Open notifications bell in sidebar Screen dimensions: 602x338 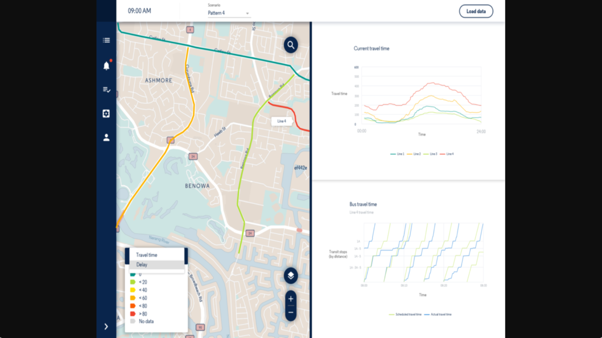pyautogui.click(x=106, y=66)
